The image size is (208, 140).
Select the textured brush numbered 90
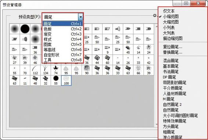click(x=87, y=70)
